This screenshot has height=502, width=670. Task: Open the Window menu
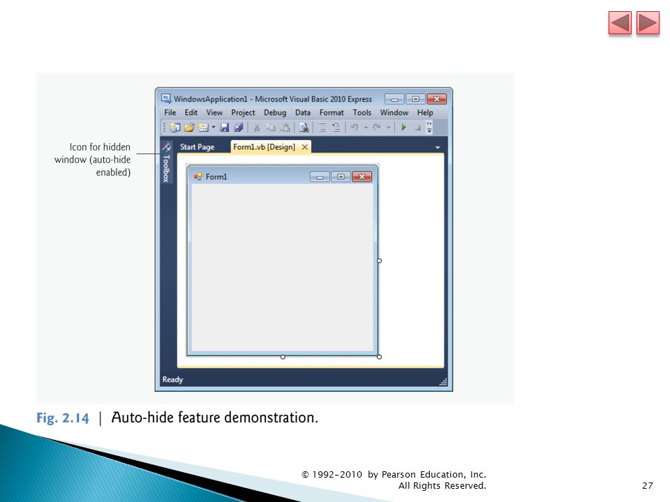pos(394,113)
